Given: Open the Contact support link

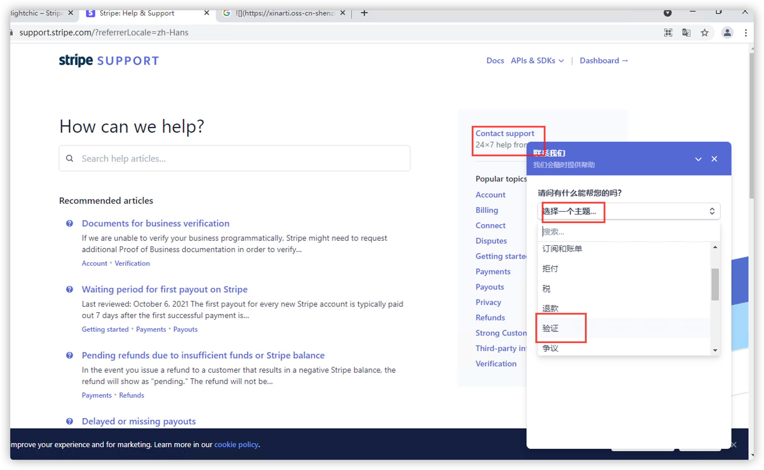Looking at the screenshot, I should pyautogui.click(x=504, y=133).
